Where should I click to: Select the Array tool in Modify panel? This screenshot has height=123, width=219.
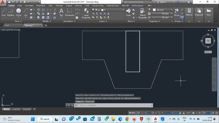pyautogui.click(x=48, y=17)
